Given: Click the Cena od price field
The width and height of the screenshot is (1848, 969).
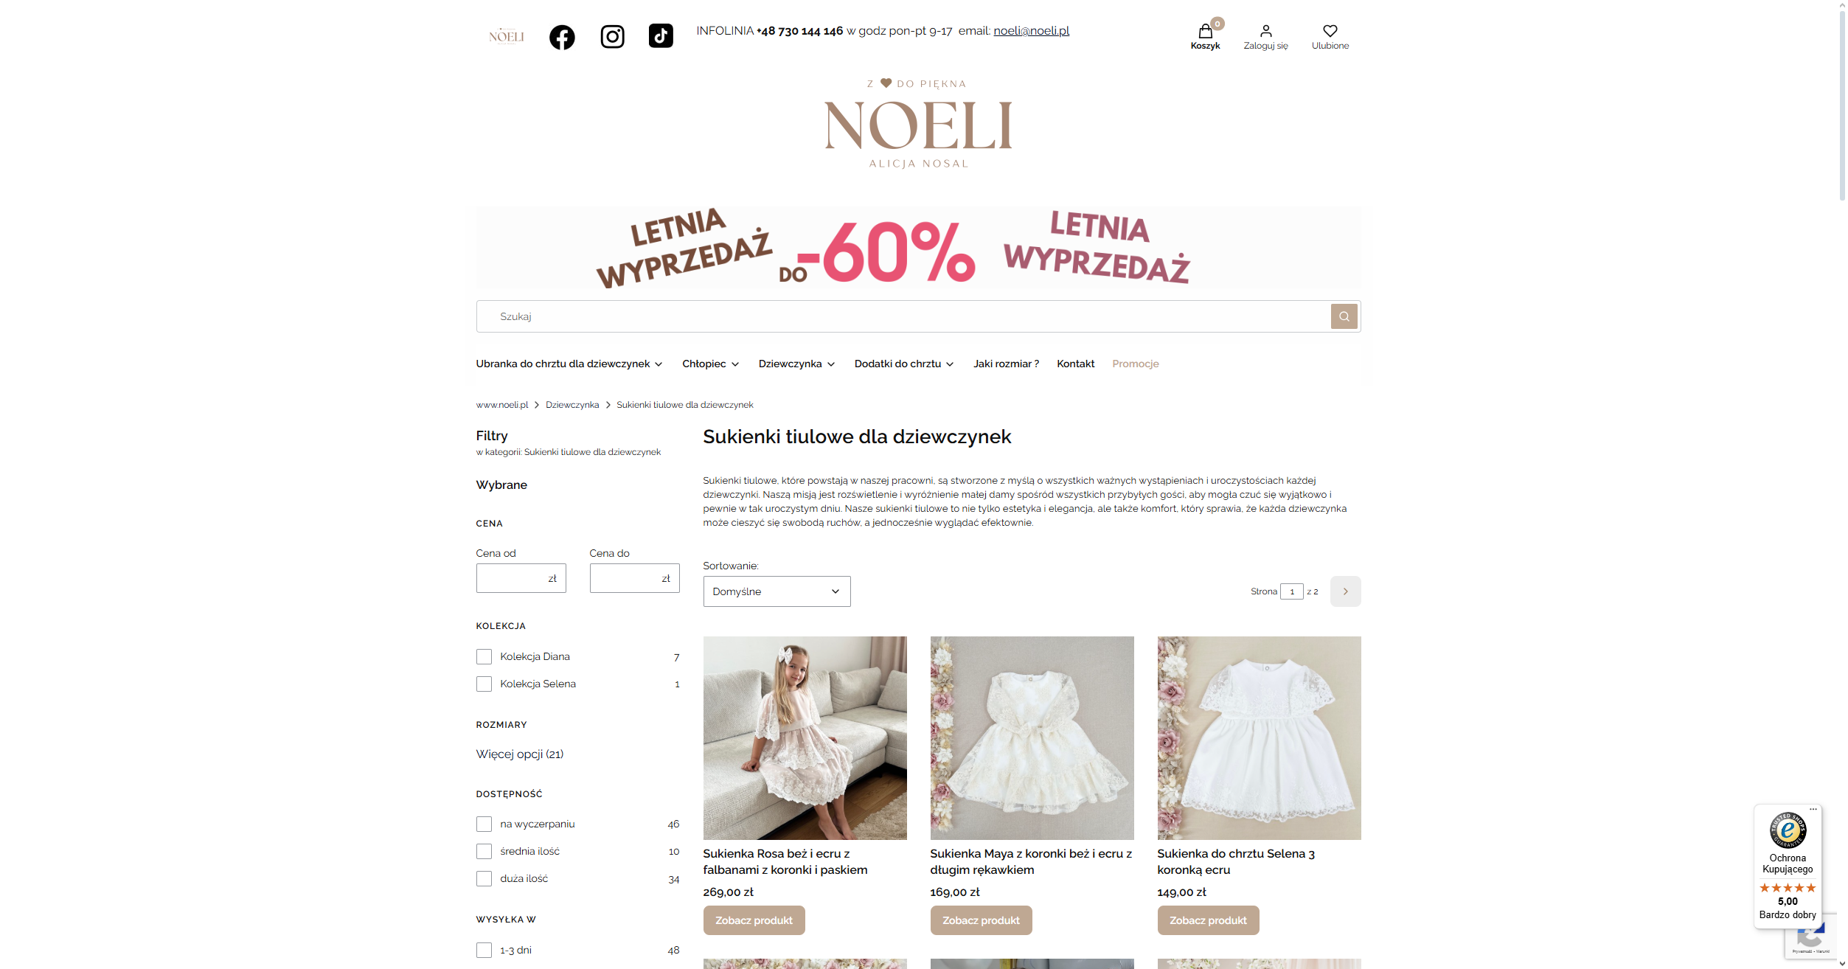Looking at the screenshot, I should point(521,578).
